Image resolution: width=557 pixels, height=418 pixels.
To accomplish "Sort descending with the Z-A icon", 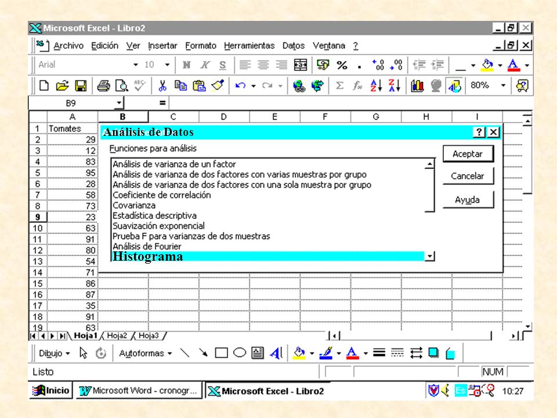I will point(395,86).
